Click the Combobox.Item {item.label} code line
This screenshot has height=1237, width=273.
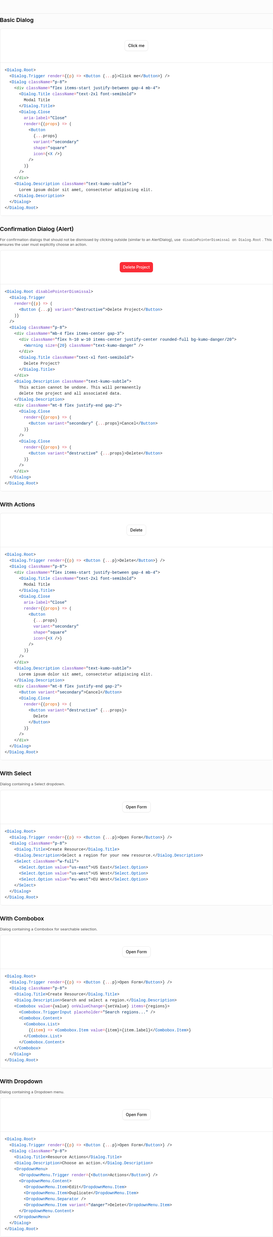(x=110, y=1030)
